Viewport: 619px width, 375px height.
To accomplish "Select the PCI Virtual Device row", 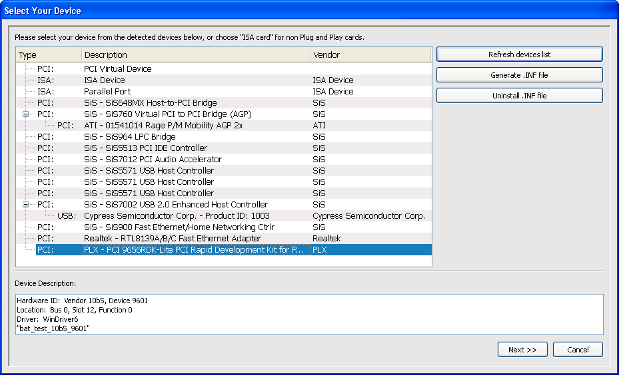I will tap(224, 69).
